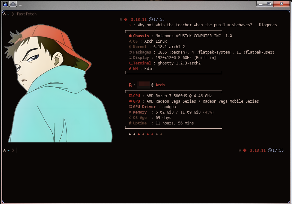Click the gamepad icon beside GPU label
The width and height of the screenshot is (292, 204).
tap(130, 101)
